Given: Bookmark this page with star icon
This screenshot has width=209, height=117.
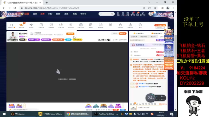Looking at the screenshot, I should pos(155,8).
